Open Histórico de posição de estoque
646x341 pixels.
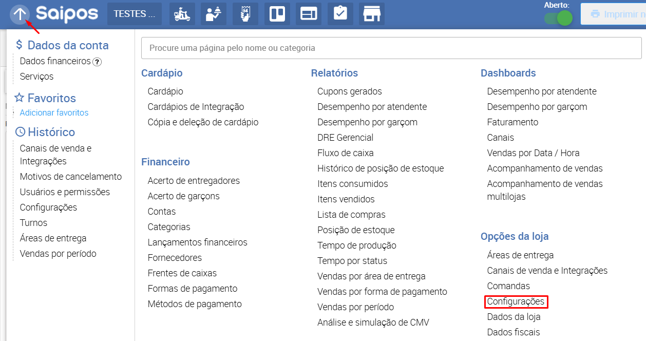point(381,168)
